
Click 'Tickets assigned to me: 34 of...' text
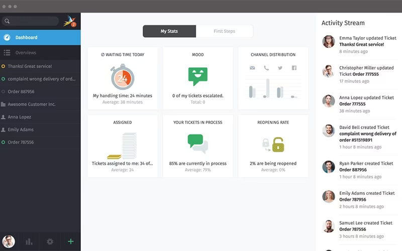[122, 164]
